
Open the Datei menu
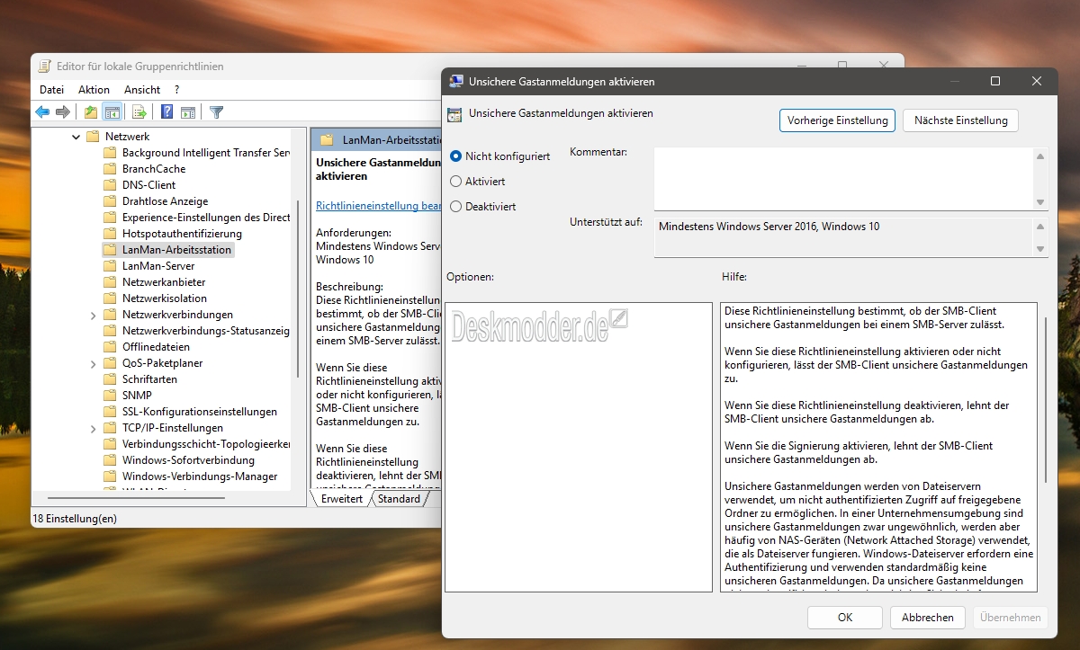[x=51, y=90]
